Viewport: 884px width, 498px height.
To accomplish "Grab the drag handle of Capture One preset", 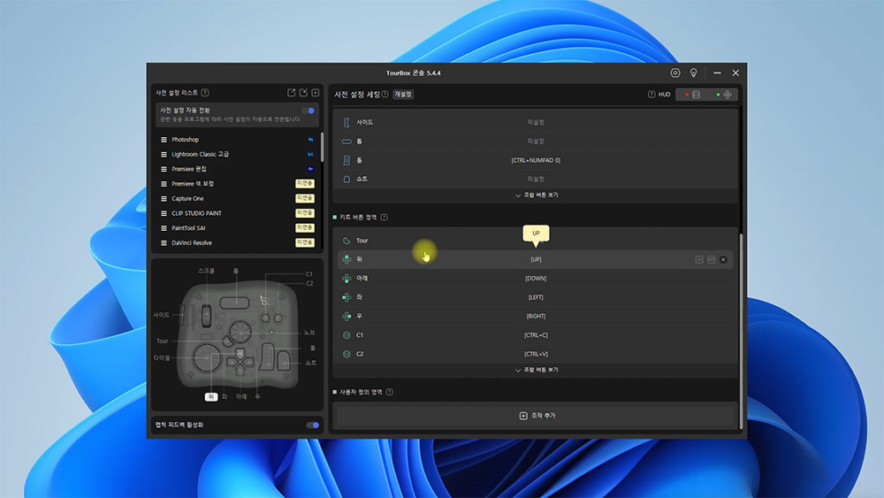I will click(x=164, y=198).
